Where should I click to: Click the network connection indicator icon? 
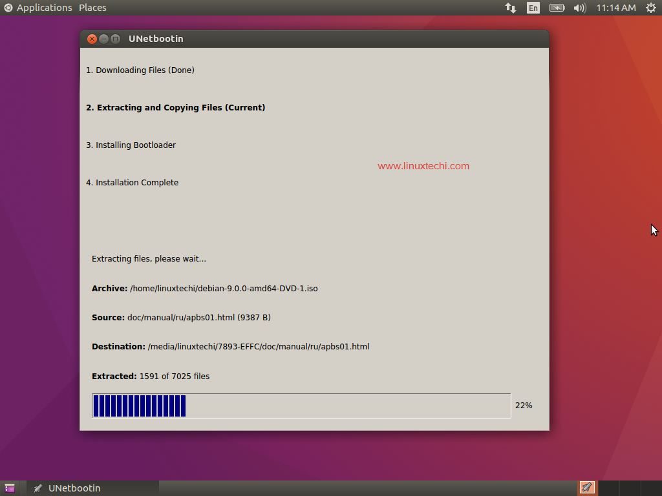coord(511,8)
